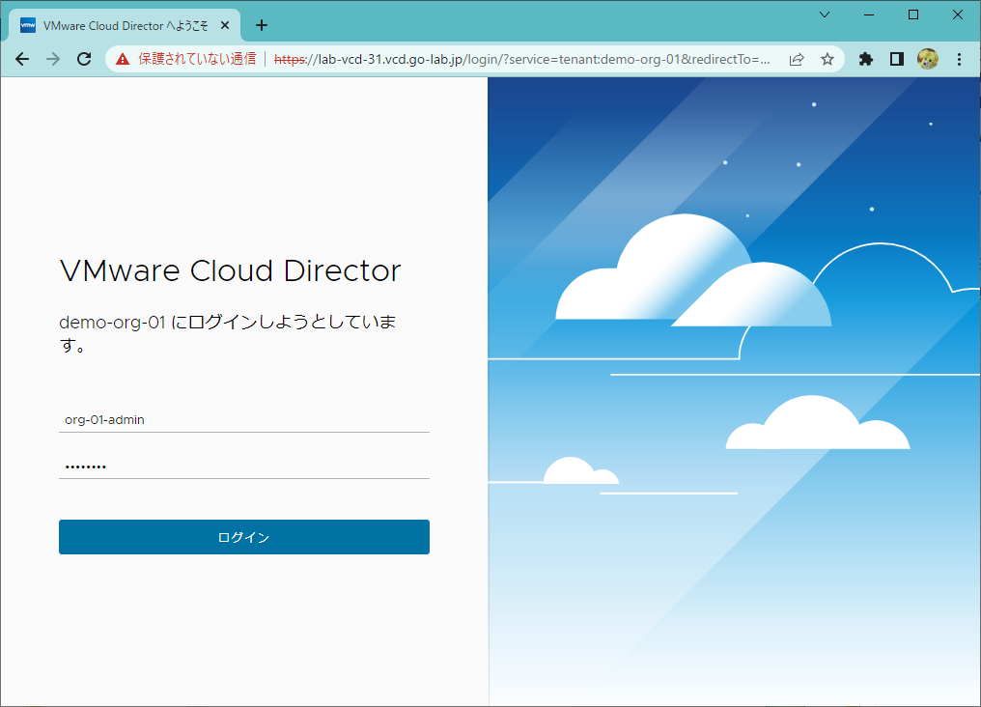The height and width of the screenshot is (707, 981).
Task: Click the VMware Cloud Director heading text
Action: [x=230, y=270]
